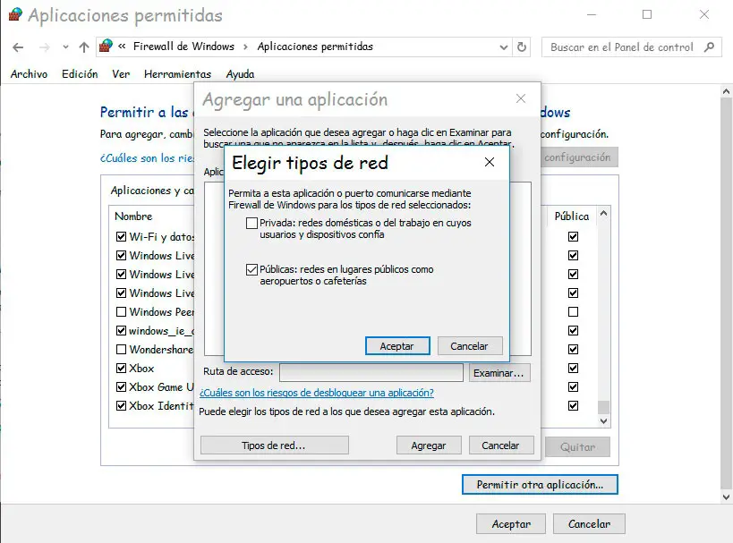
Task: Click Agregar in the add application dialog
Action: pyautogui.click(x=429, y=445)
